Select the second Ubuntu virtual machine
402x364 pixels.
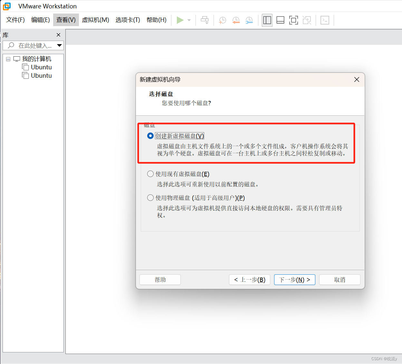(x=41, y=76)
